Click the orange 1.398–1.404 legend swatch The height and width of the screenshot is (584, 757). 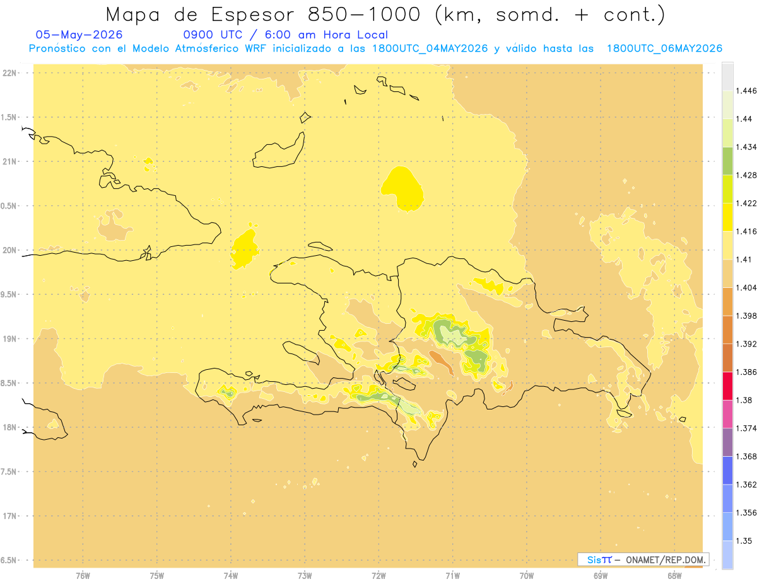(x=727, y=301)
